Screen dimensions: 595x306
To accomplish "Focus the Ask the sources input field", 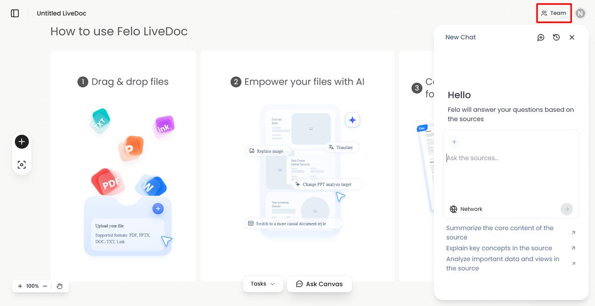I will pyautogui.click(x=511, y=158).
